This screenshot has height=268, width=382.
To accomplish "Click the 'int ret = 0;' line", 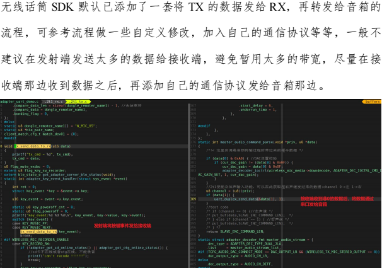I will (x=25, y=187).
